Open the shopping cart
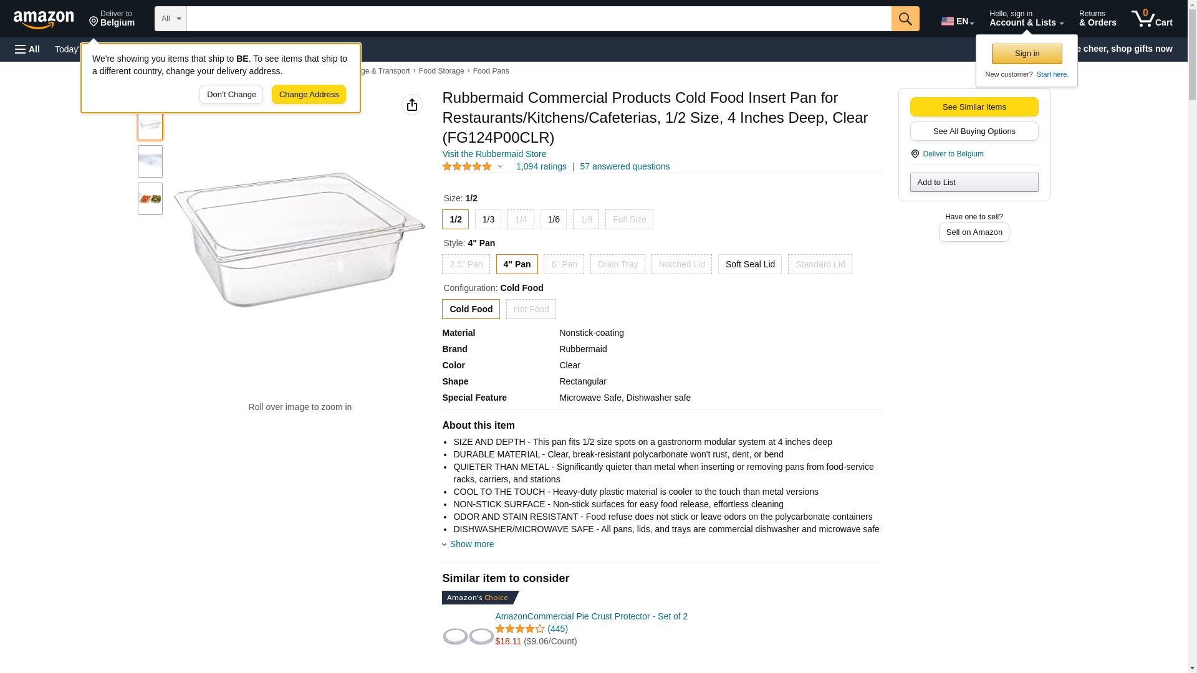 (x=1152, y=19)
